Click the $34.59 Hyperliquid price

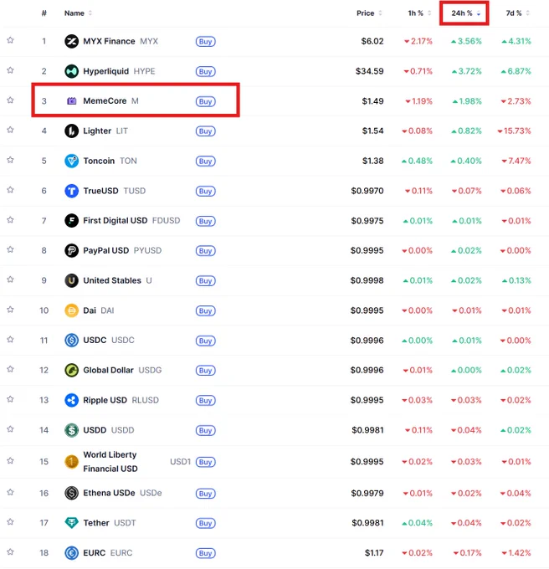369,71
